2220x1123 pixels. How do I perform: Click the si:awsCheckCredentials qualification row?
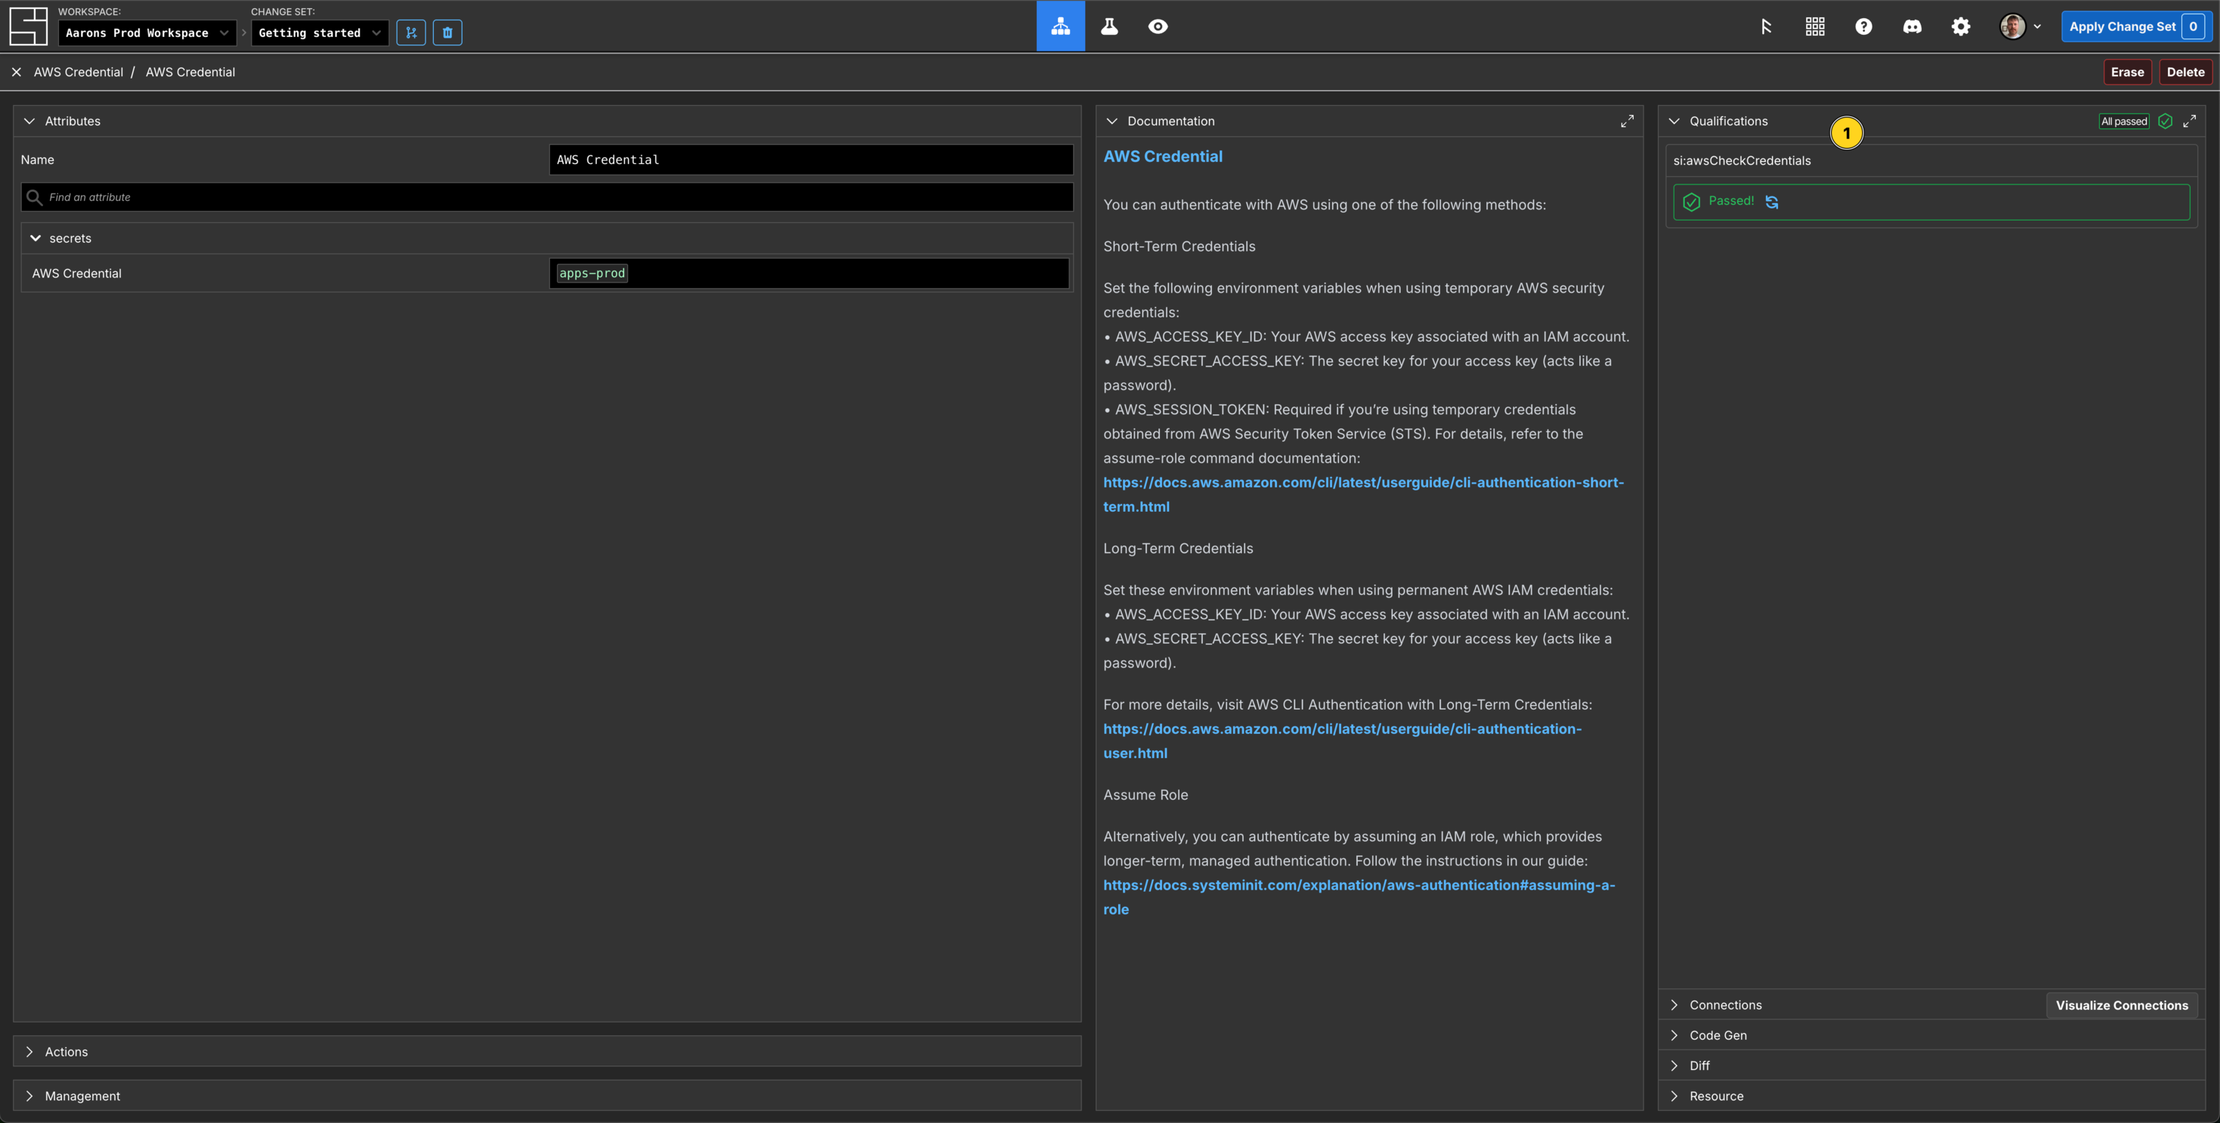1931,160
